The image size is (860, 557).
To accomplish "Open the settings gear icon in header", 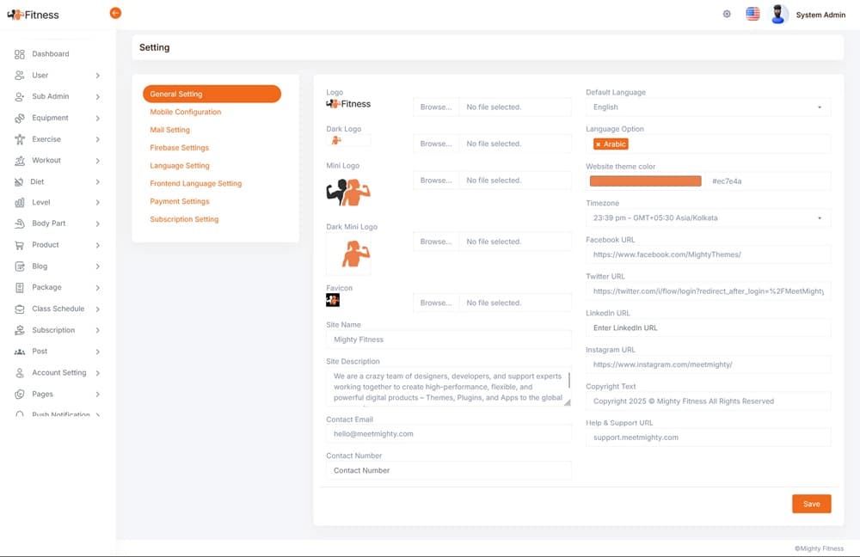I will [x=727, y=15].
